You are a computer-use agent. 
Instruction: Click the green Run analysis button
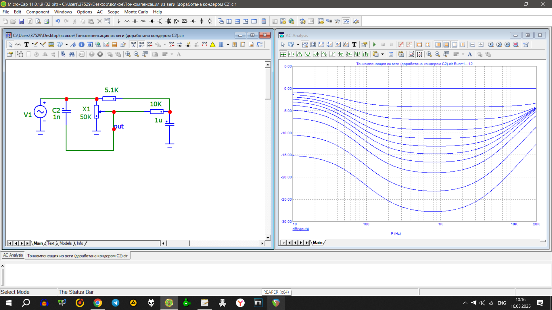374,44
